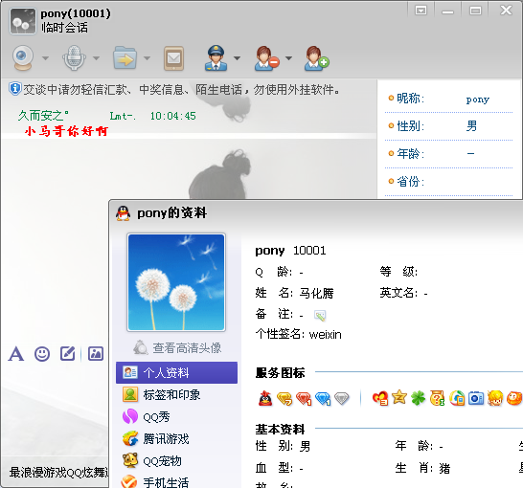
Task: Expand the arrow next to the microphone icon
Action: point(96,58)
